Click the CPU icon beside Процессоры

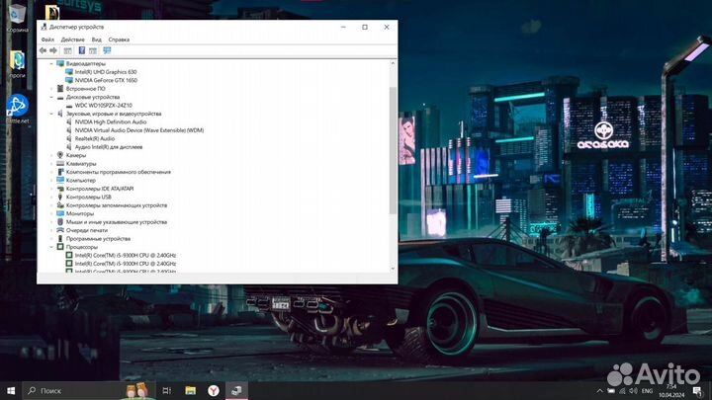(60, 247)
